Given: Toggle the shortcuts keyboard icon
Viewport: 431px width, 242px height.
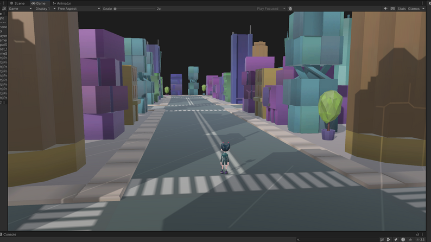Looking at the screenshot, I should (x=392, y=9).
